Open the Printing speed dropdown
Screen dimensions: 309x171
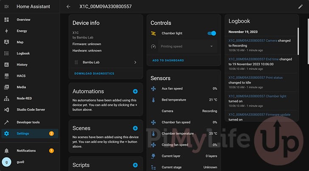point(188,47)
